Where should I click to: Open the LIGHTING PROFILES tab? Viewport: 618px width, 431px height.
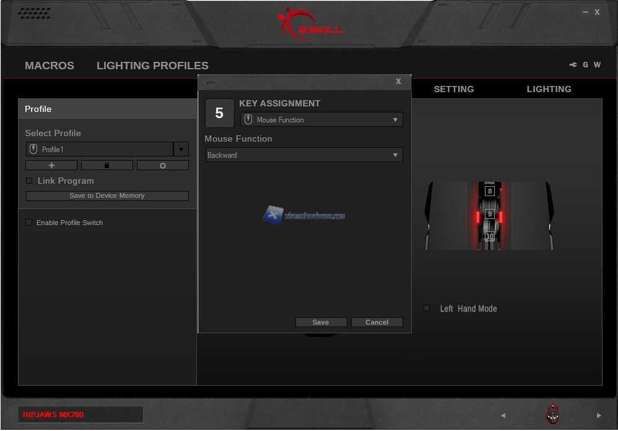click(x=152, y=66)
